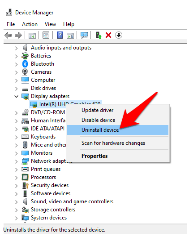The image size is (189, 237).
Task: Click the Cameras webcam icon
Action: click(25, 72)
